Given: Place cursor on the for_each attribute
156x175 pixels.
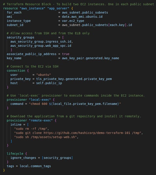Looking at the screenshot, I should (x=14, y=12).
